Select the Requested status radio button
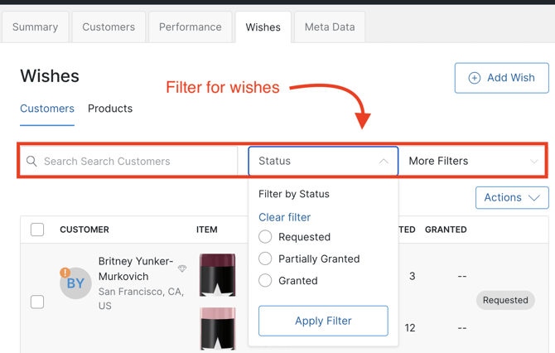Viewport: 555px width, 353px height. point(265,237)
